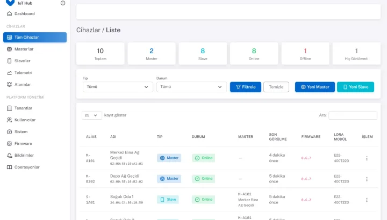
Task: Open the Telemetri menu item
Action: click(x=35, y=72)
